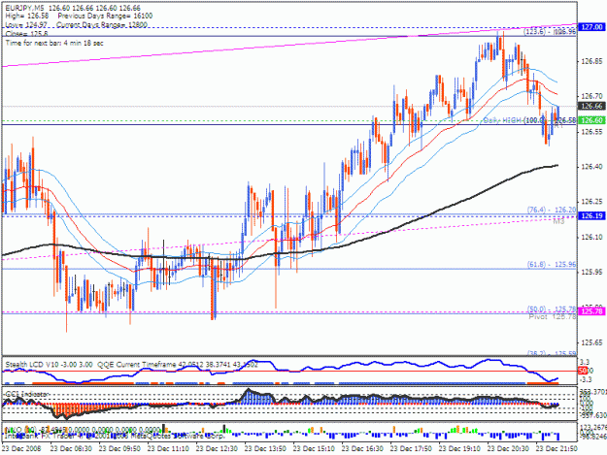607x455 pixels.
Task: Click the 126.40 price scale value
Action: coord(591,167)
